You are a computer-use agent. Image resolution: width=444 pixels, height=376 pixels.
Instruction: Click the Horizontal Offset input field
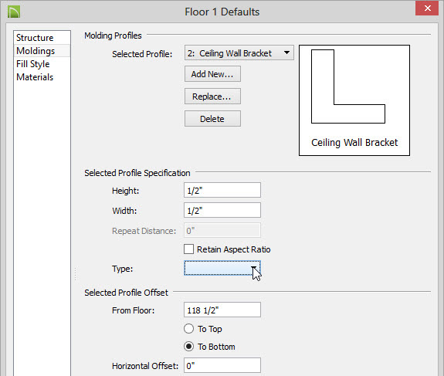tap(222, 365)
